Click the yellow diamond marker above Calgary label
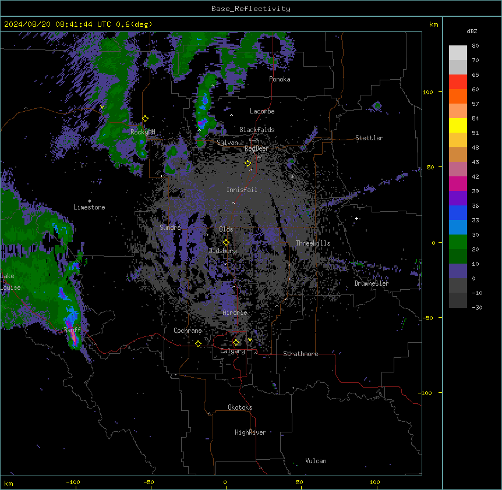The height and width of the screenshot is (490, 502). tap(236, 343)
